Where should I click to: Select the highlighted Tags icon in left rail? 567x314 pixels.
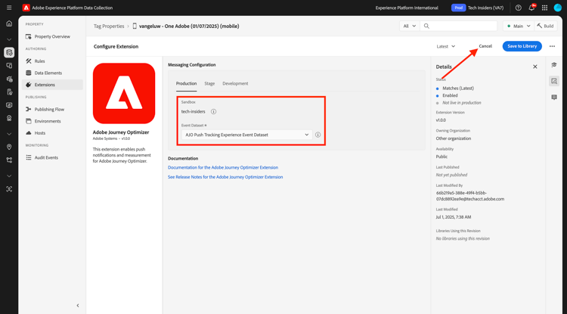(x=9, y=52)
